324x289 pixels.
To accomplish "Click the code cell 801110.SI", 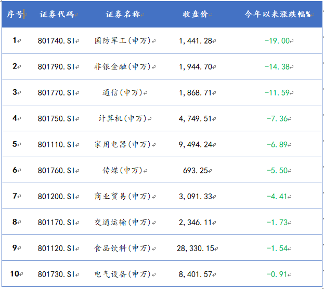I will (57, 144).
